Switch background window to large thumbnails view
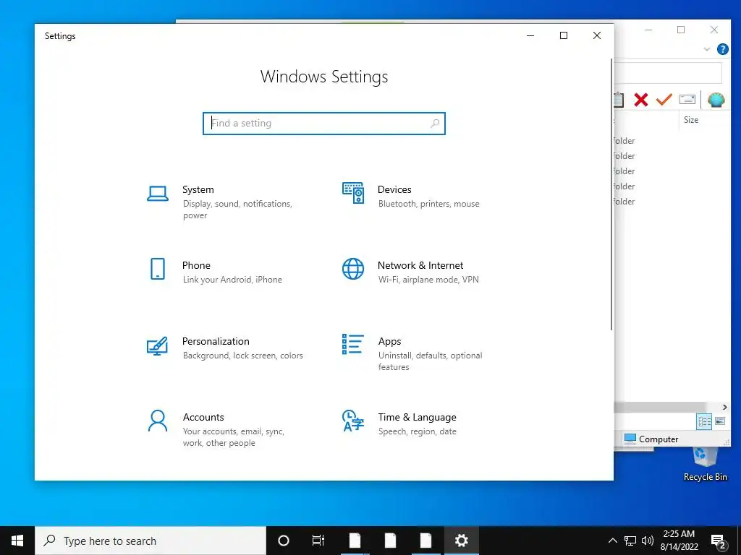 pos(720,421)
